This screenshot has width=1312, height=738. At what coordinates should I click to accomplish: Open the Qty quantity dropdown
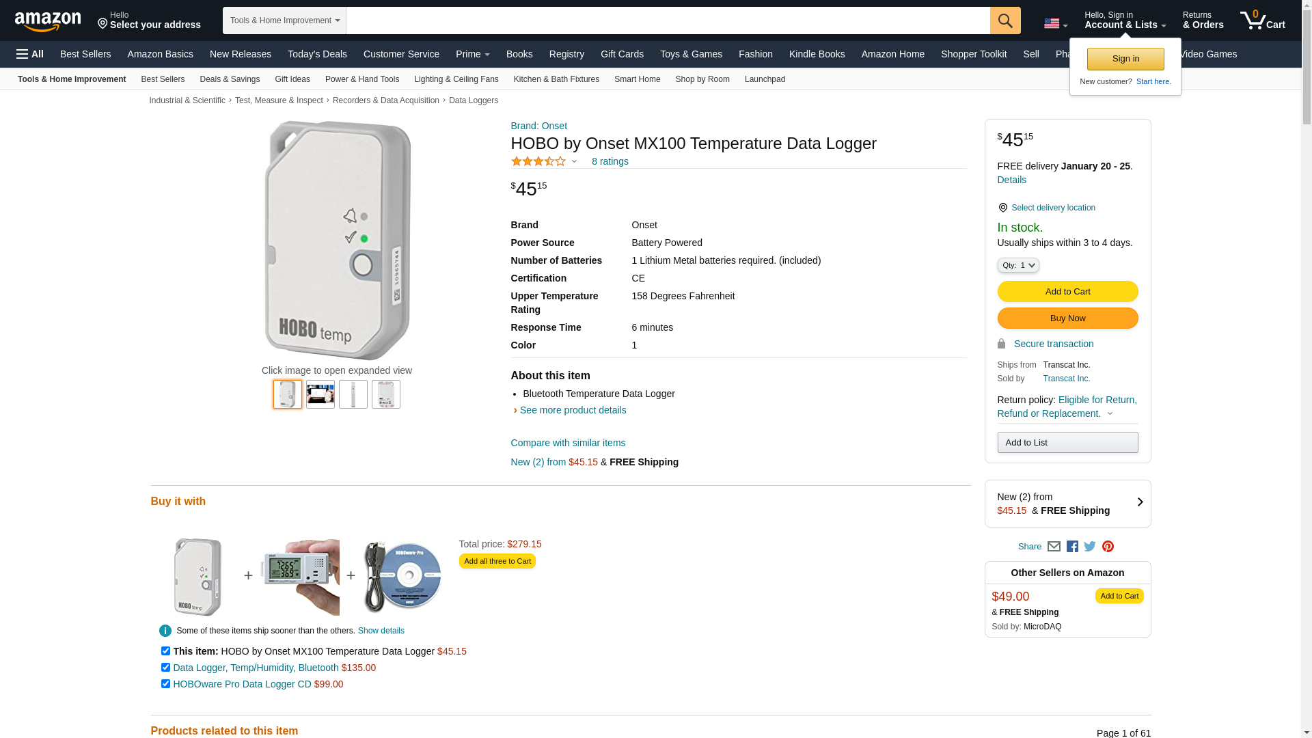(x=1018, y=265)
